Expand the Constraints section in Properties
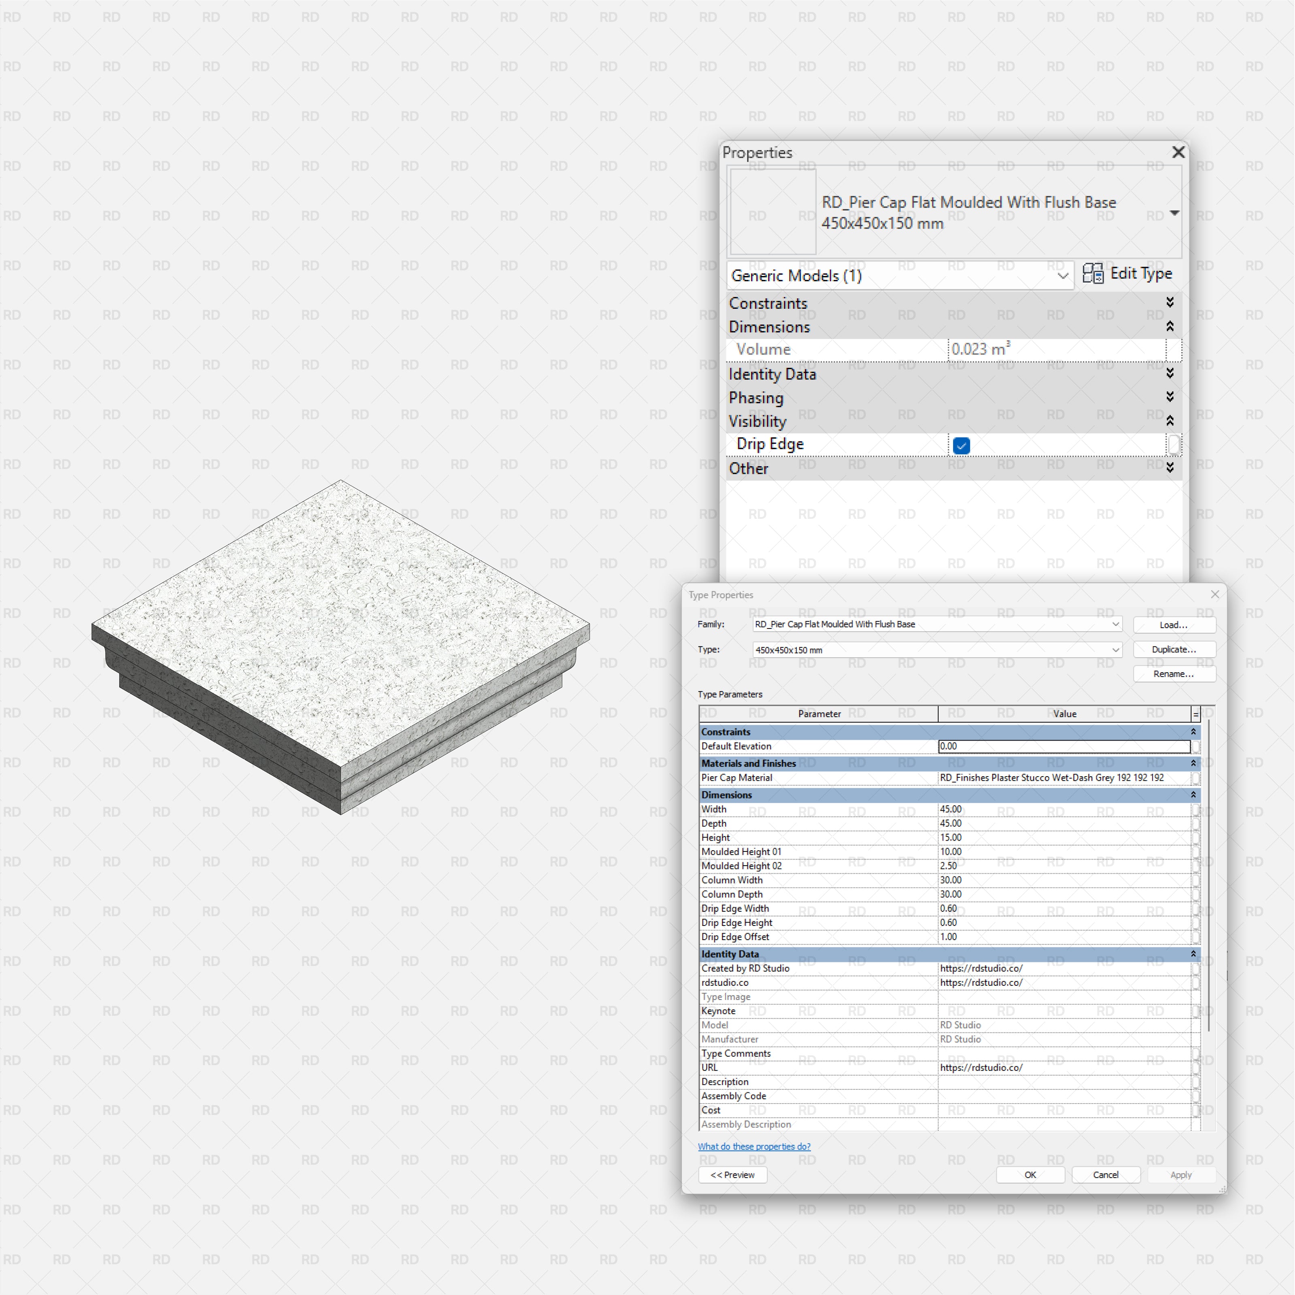Viewport: 1295px width, 1295px height. point(1170,303)
